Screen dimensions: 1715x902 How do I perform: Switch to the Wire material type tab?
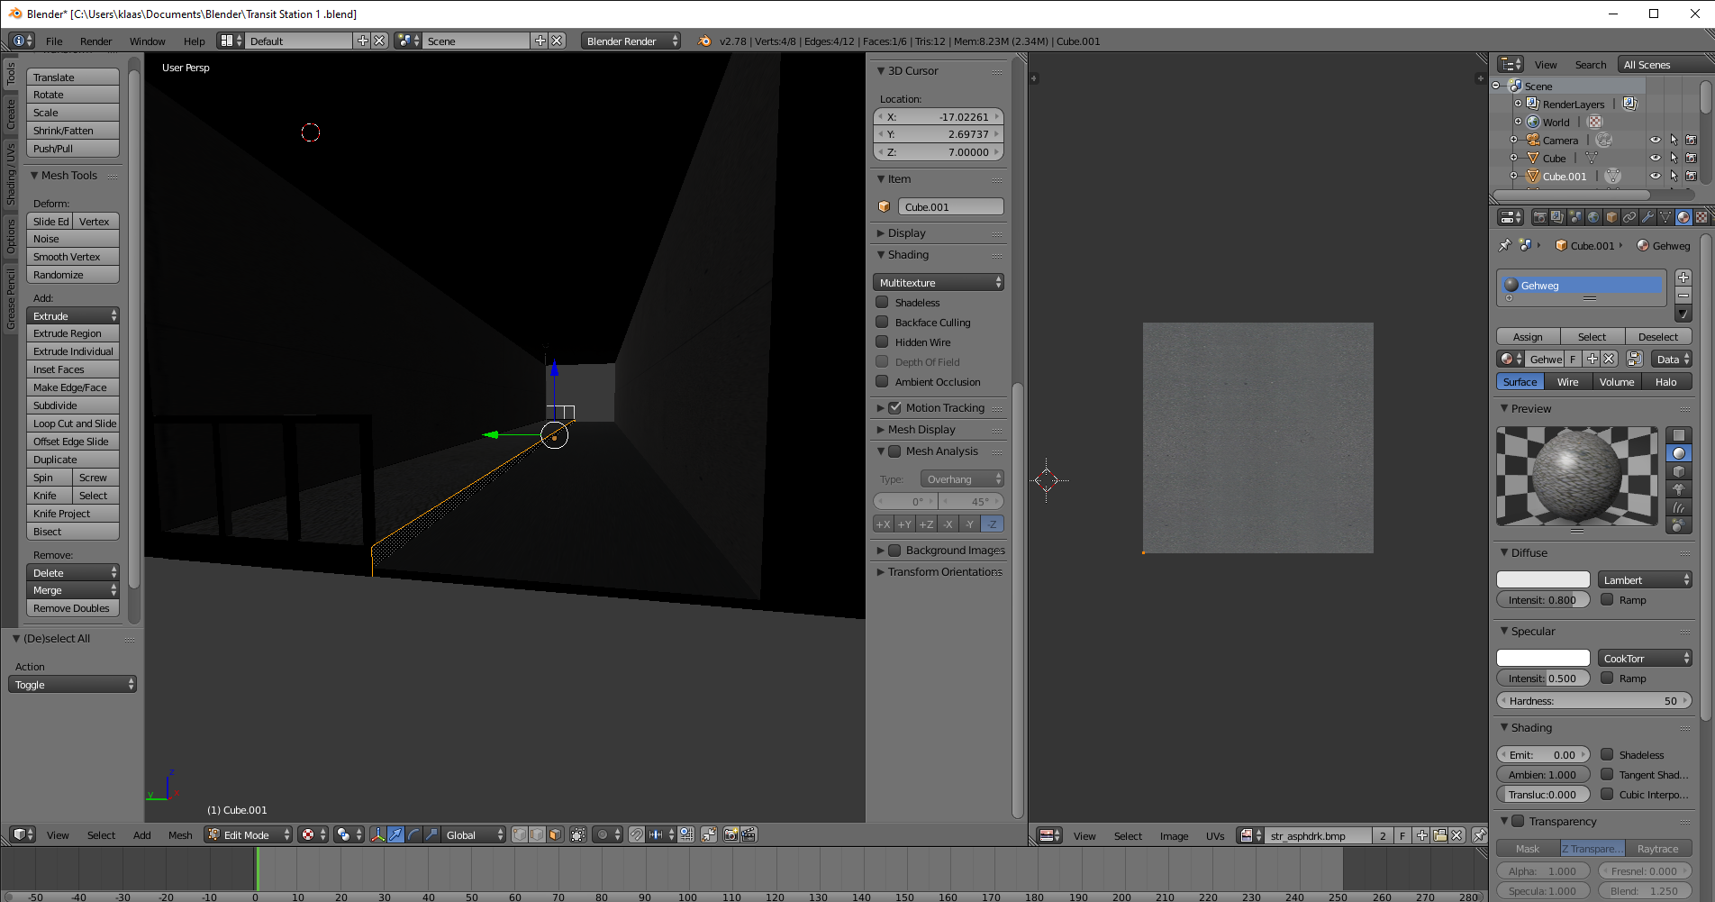tap(1567, 382)
